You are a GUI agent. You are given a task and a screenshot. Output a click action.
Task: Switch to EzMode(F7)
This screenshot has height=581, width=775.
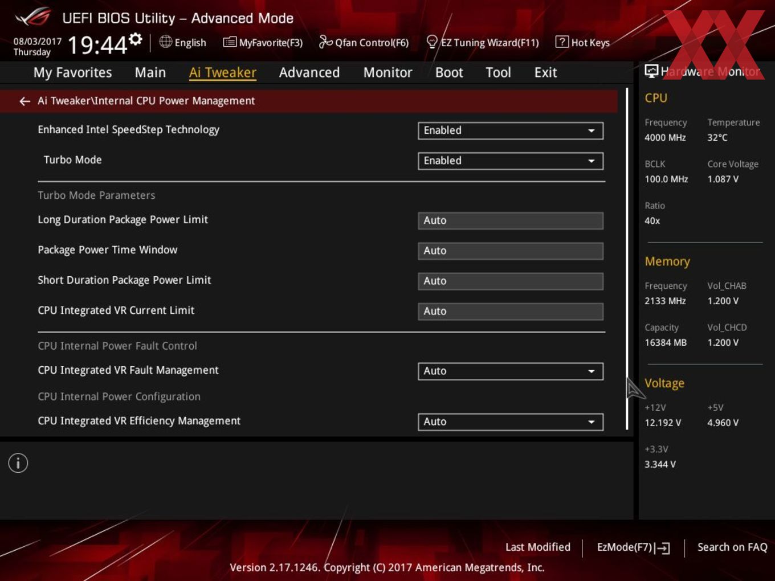tap(633, 547)
